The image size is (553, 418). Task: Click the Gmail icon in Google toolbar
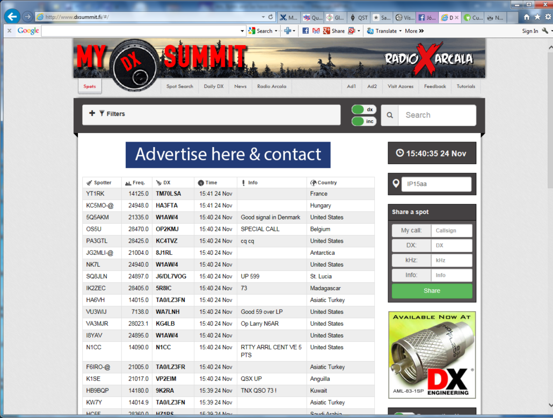coord(316,31)
